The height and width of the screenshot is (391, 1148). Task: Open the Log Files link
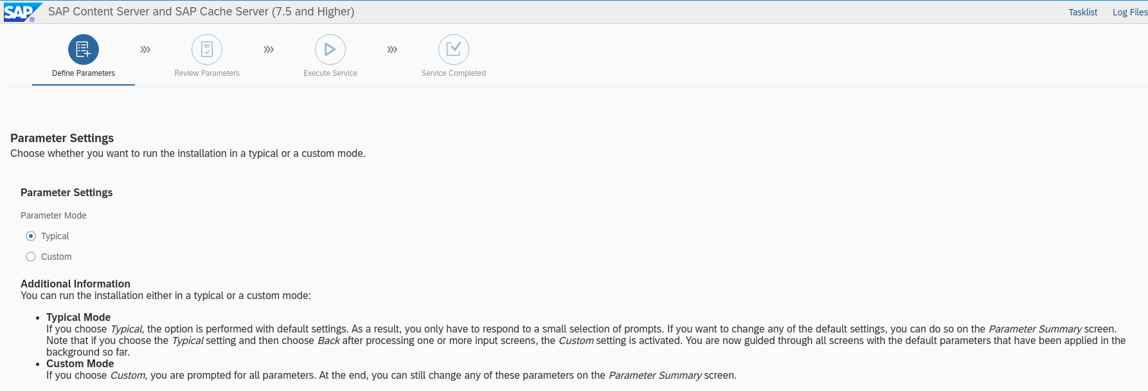[1129, 12]
